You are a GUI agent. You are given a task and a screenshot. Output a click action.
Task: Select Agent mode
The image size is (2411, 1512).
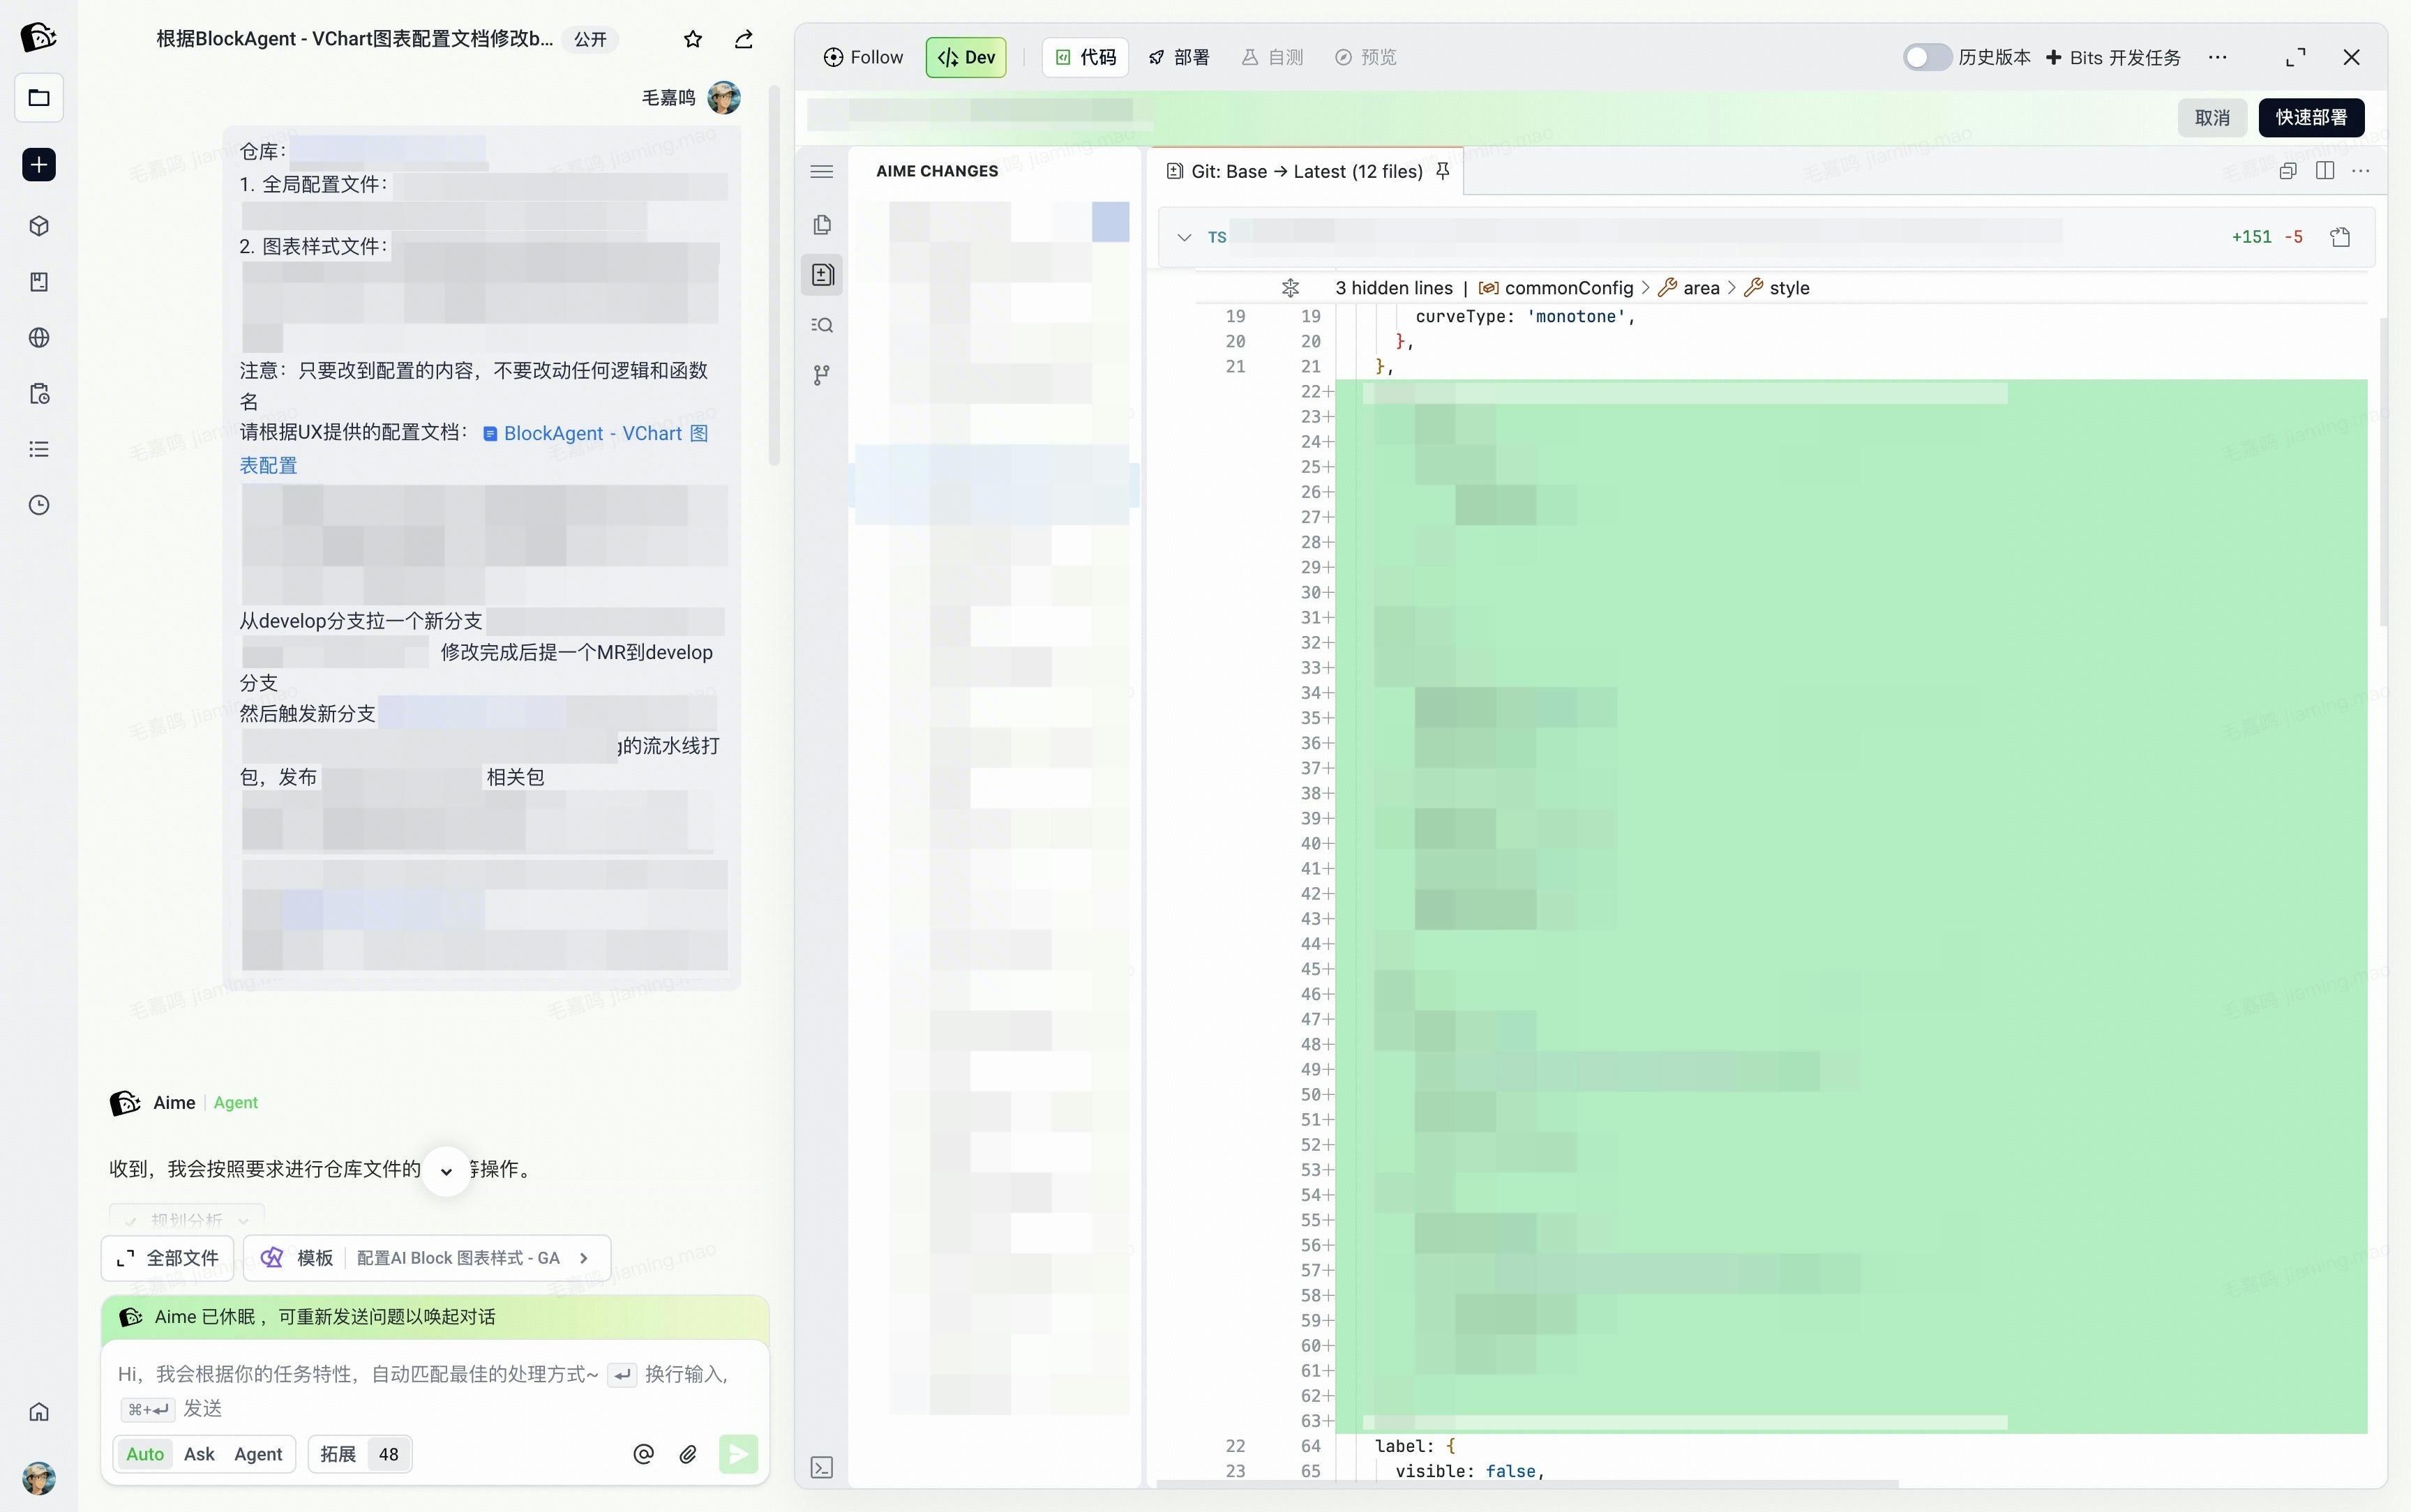coord(258,1454)
